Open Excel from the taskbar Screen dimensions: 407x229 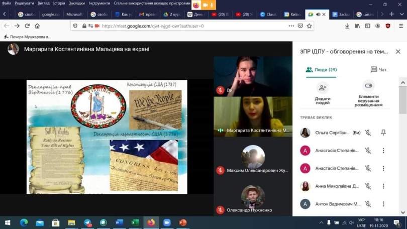[135, 222]
